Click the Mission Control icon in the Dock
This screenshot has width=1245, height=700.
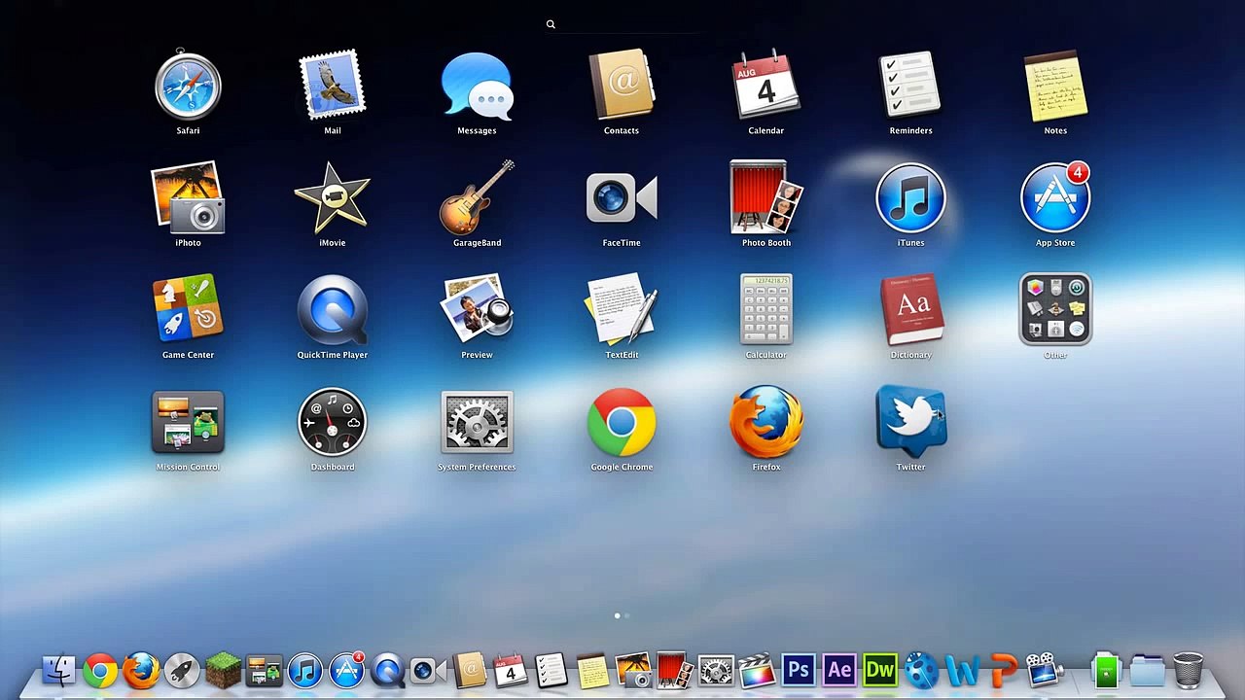[x=264, y=670]
